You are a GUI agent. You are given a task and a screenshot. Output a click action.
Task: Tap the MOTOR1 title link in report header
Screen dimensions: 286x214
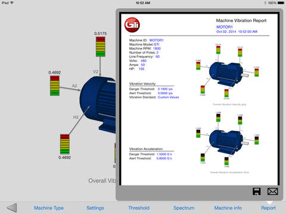225,27
